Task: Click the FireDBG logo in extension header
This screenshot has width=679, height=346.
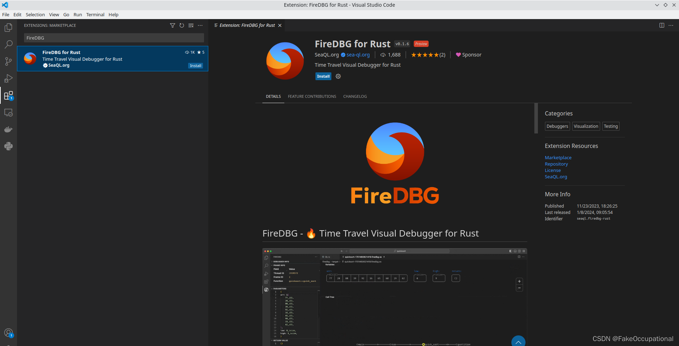Action: point(285,61)
